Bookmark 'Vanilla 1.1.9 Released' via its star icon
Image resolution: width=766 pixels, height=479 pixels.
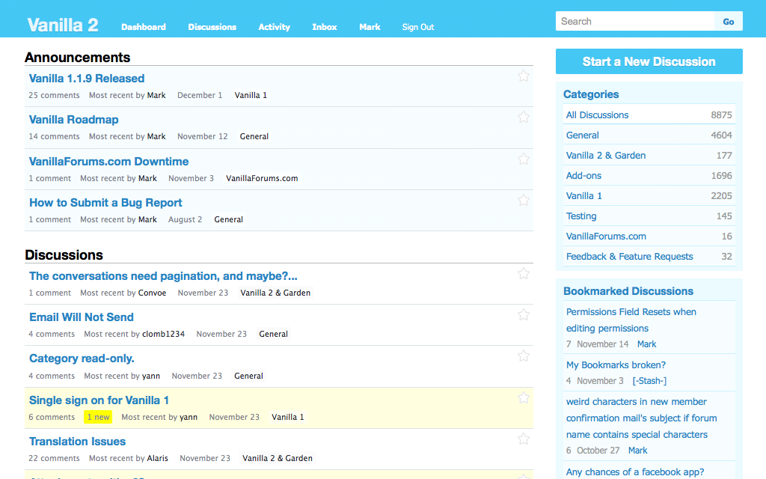coord(524,76)
